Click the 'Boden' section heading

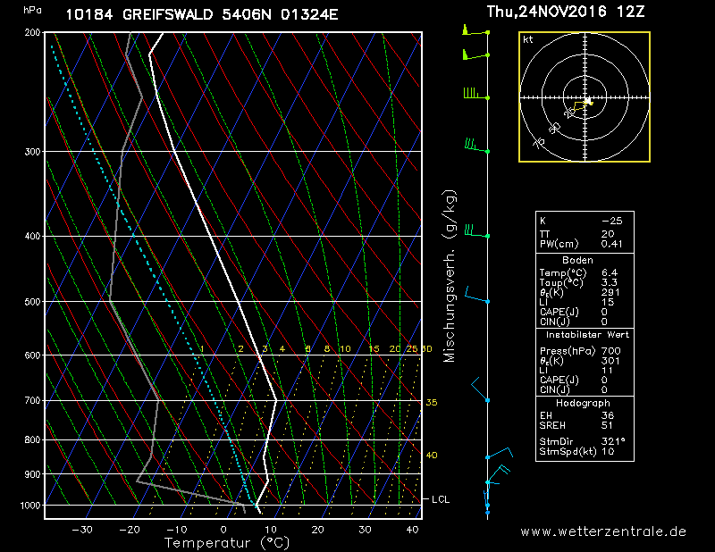click(x=577, y=260)
